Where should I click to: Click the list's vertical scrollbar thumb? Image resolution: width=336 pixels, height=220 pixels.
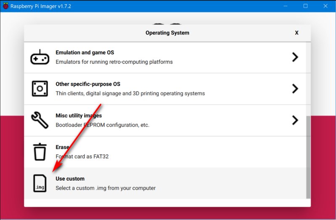[x=308, y=157]
